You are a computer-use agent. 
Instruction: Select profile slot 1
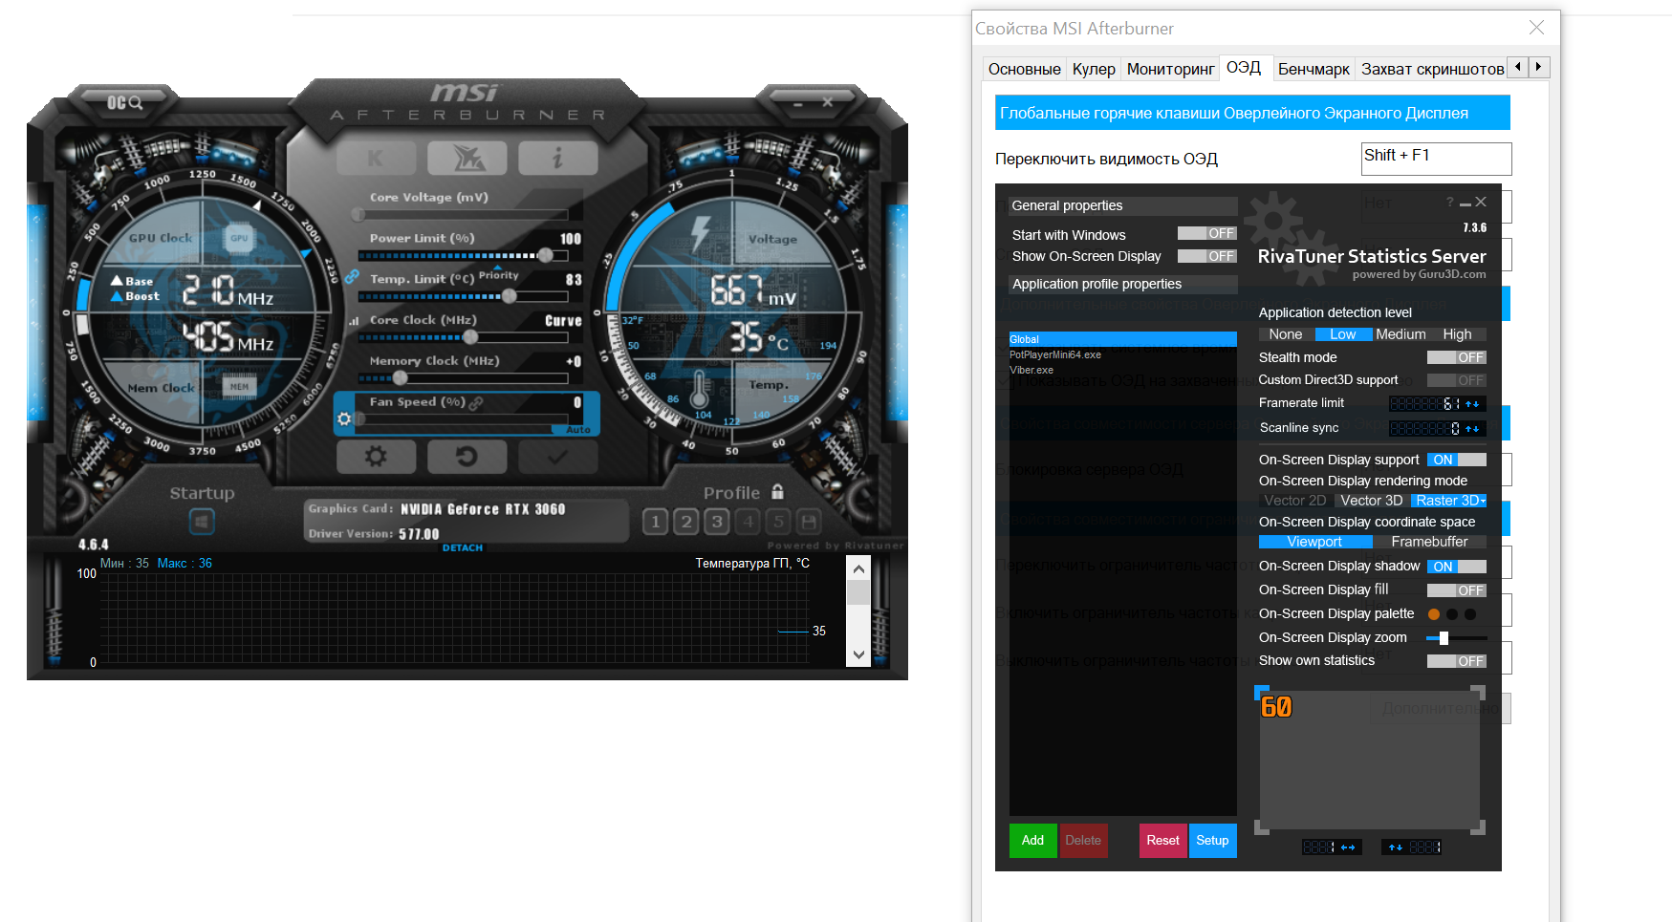click(655, 522)
